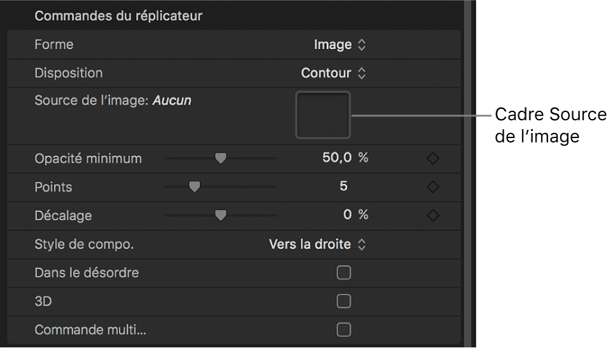
Task: Click the Décalage keyframe diamond icon
Action: [x=433, y=216]
